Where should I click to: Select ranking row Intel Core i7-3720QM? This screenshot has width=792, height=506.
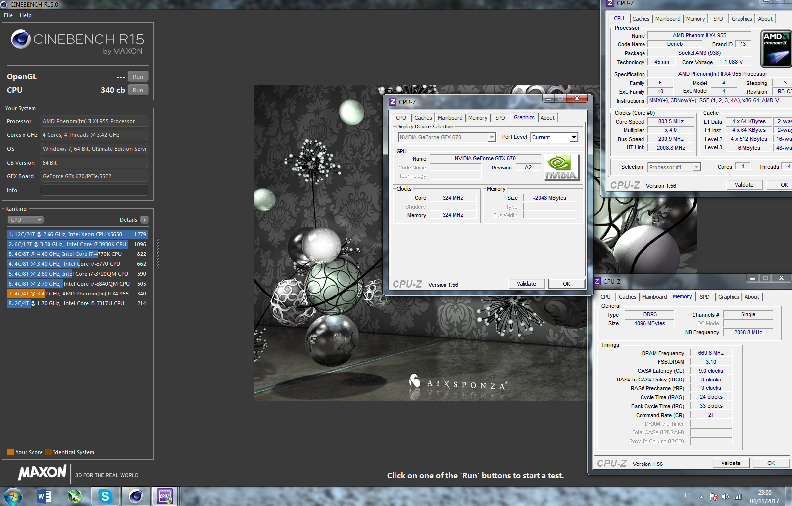point(78,274)
